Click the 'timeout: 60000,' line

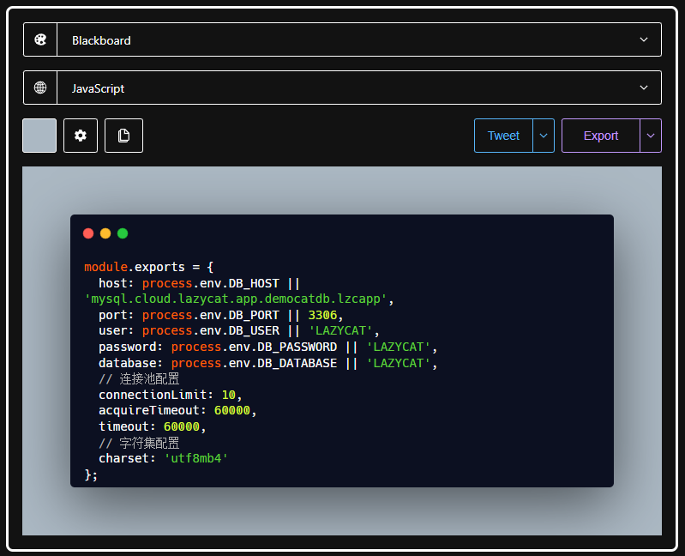tap(152, 426)
